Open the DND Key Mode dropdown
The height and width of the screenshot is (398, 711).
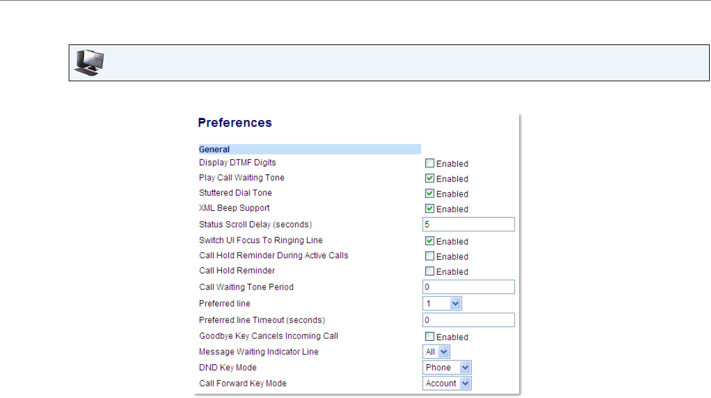(x=447, y=368)
